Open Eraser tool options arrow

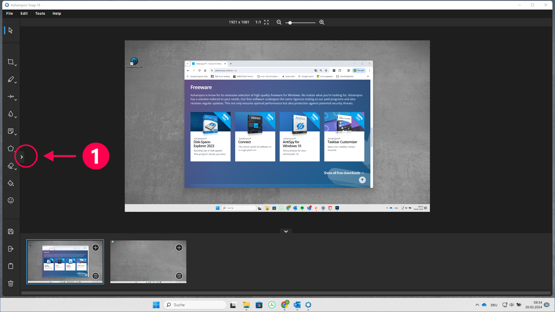16,169
